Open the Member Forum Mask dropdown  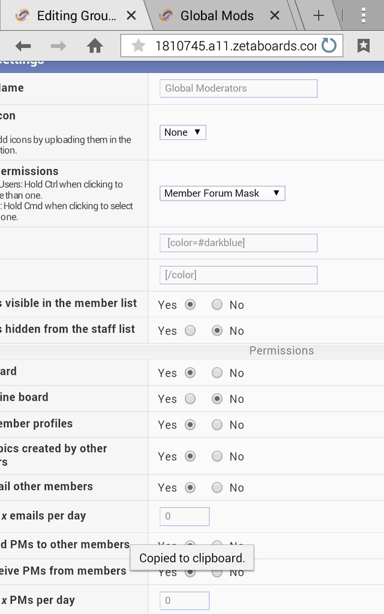[222, 193]
